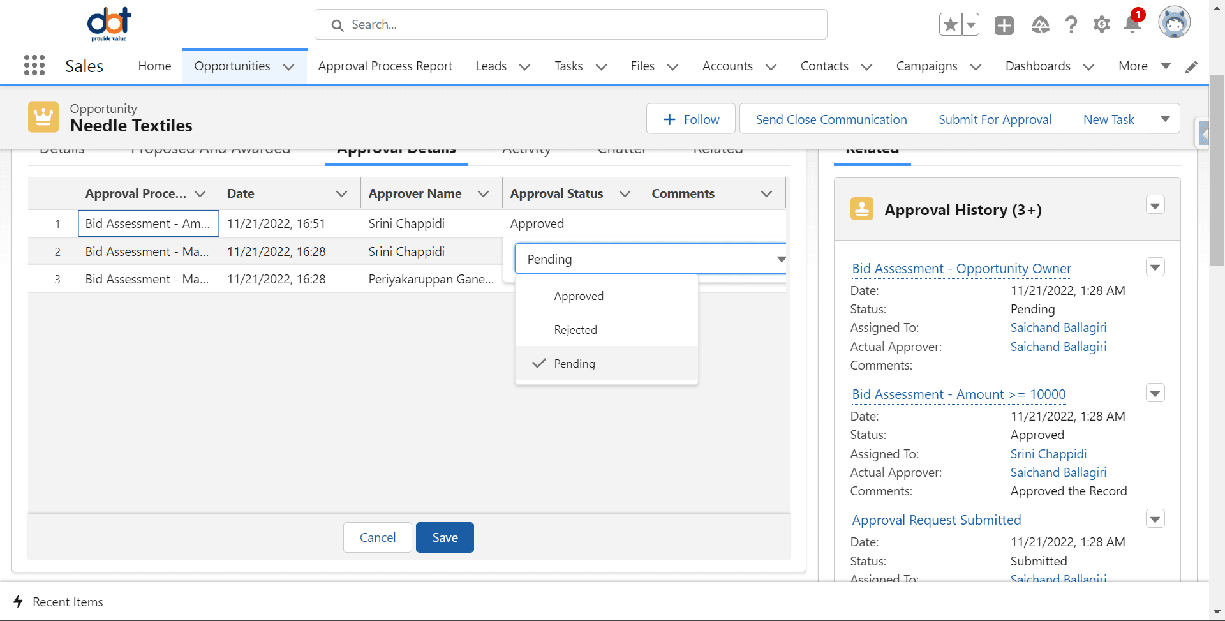This screenshot has height=621, width=1225.
Task: Click the Pending status combobox
Action: point(651,258)
